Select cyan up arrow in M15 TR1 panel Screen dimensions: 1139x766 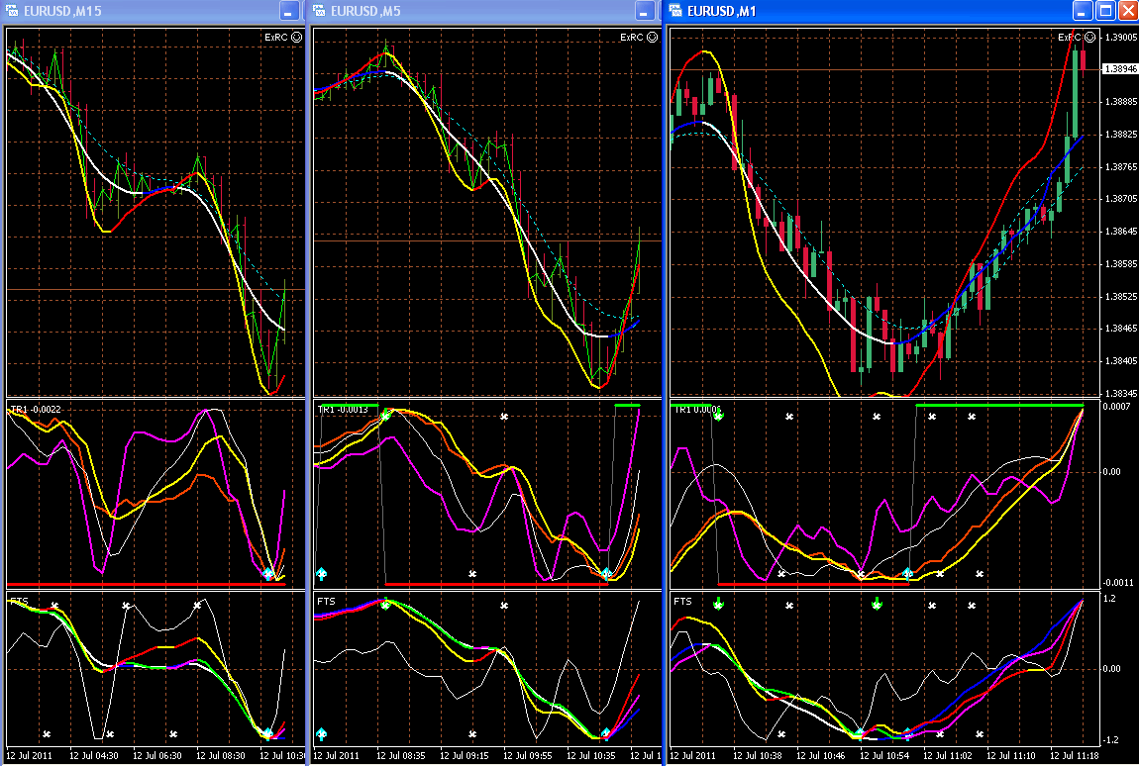coord(268,574)
